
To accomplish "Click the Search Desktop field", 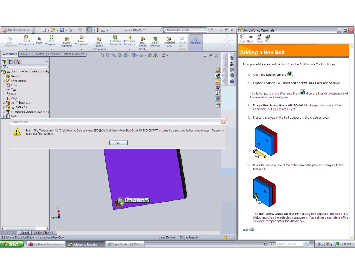I will [289, 244].
